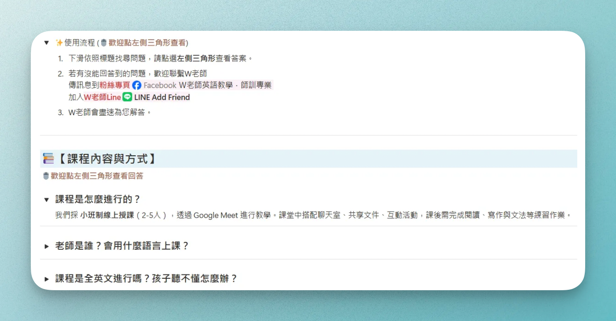Click the 【課程內容與方式】 heading
This screenshot has width=616, height=321.
(x=107, y=159)
